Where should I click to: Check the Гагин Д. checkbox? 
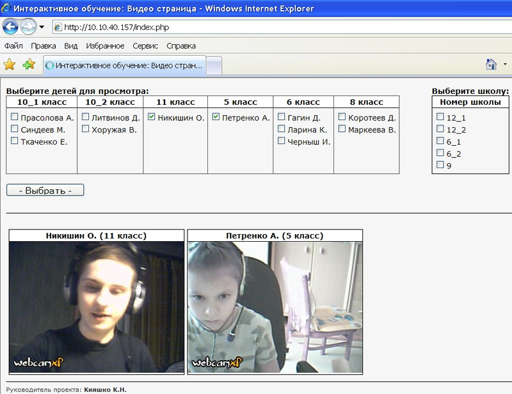[281, 116]
